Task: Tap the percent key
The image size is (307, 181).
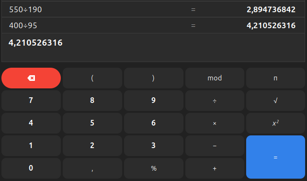Action: coord(154,168)
